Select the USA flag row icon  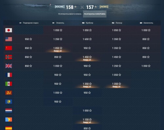pyautogui.click(x=9, y=39)
